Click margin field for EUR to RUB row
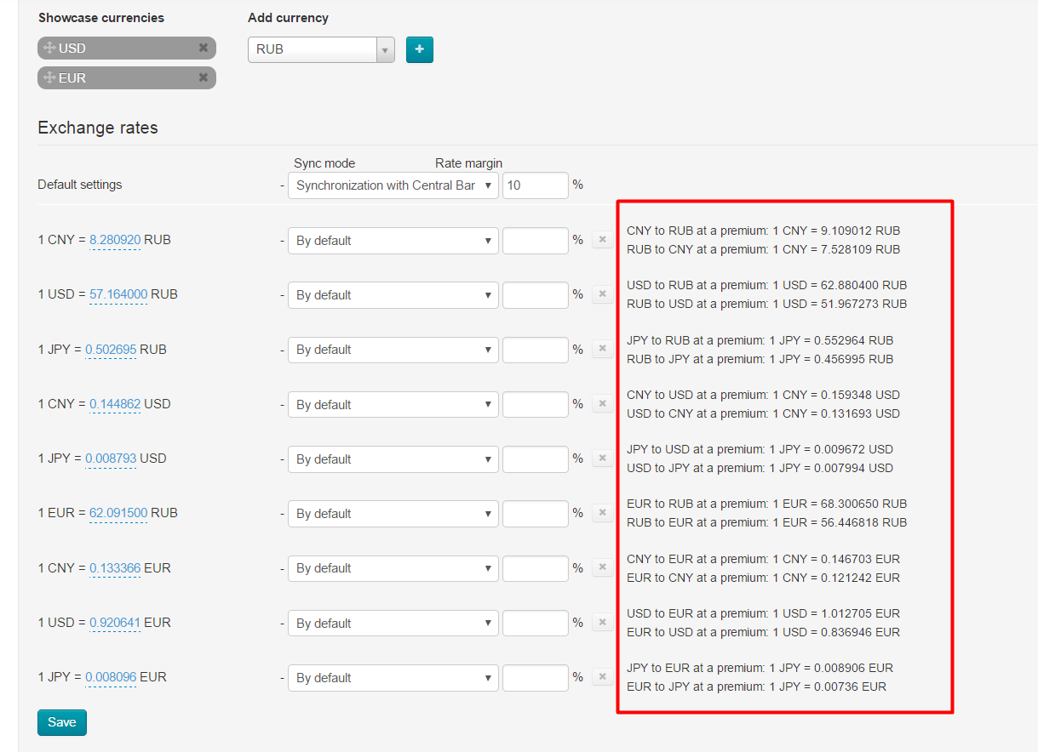 point(536,514)
